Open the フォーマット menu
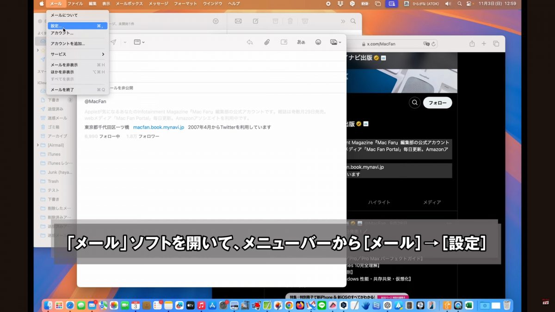555x312 pixels. (x=185, y=4)
